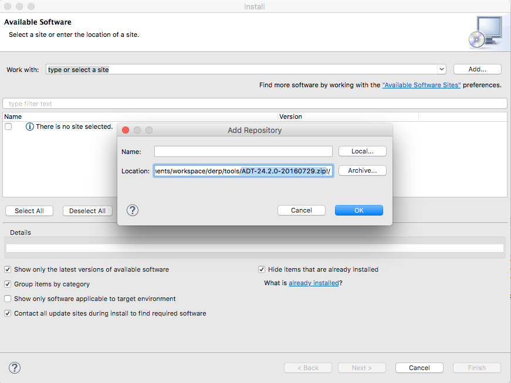Click the Details text area
511x383 pixels.
point(255,248)
